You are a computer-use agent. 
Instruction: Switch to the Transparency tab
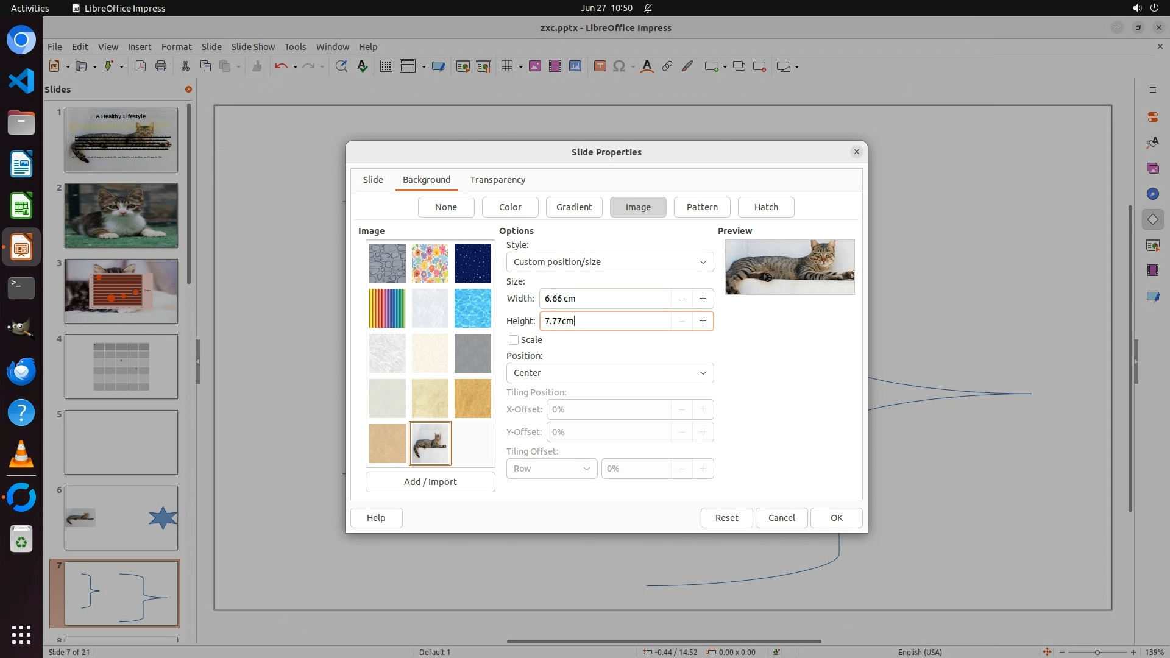[497, 180]
